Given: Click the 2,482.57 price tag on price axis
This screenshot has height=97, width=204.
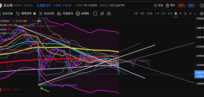Looking at the screenshot, I should coord(199,74).
